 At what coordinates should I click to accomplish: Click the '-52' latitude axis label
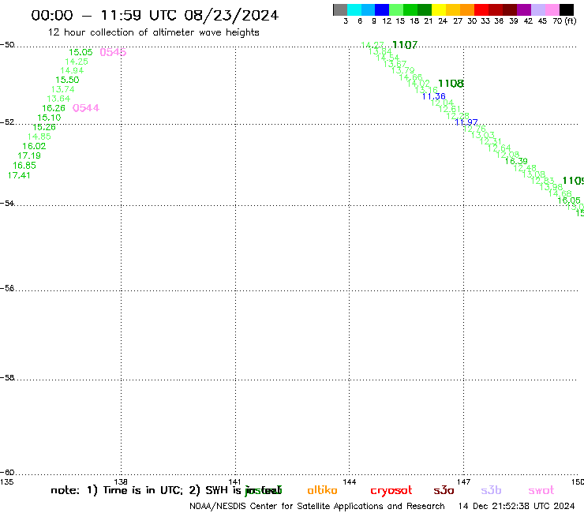[7, 122]
